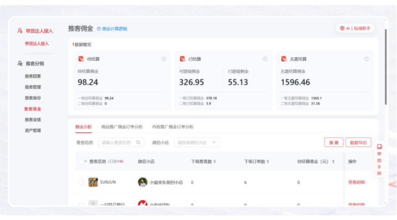This screenshot has height=220, width=397.
Task: Click the 带货达人接入 sidebar heading
Action: [x=39, y=31]
